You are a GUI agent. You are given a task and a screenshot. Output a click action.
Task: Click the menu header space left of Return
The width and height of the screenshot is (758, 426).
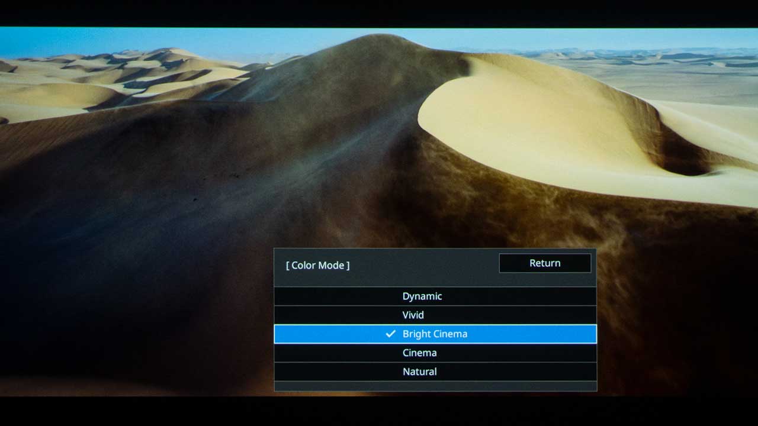click(423, 266)
